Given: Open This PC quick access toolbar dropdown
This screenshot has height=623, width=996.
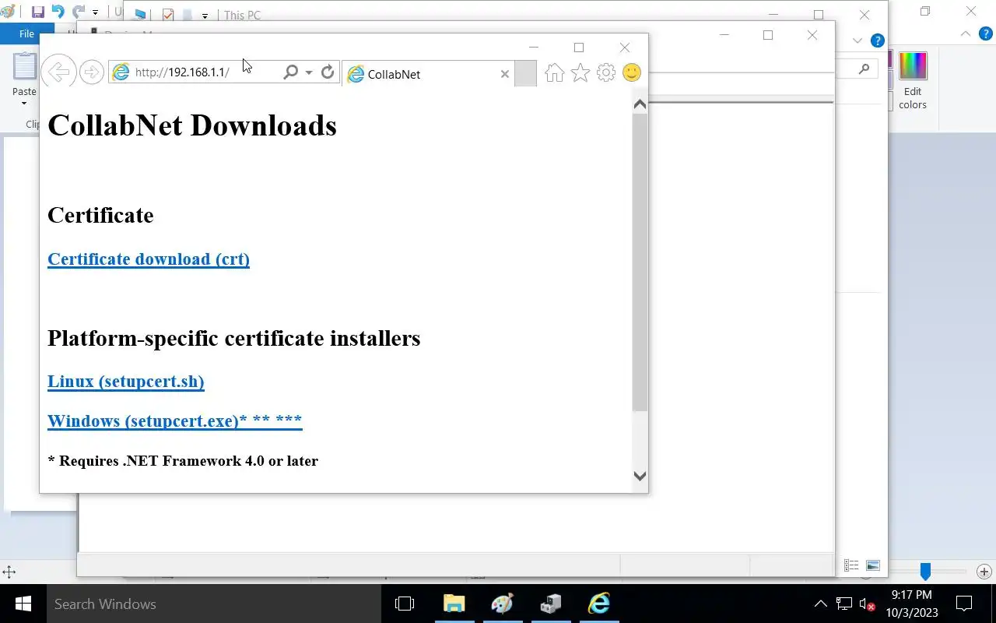Looking at the screenshot, I should 205,16.
